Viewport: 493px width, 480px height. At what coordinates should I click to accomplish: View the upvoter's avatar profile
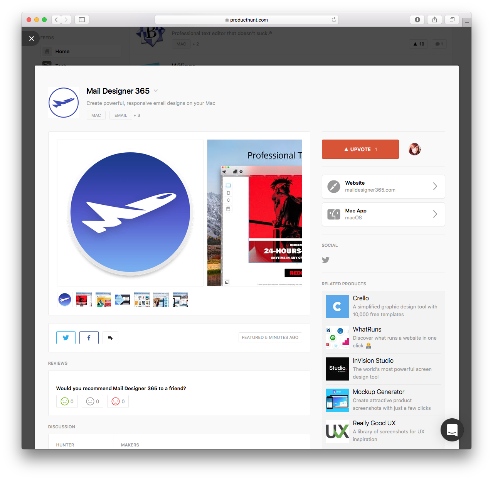pos(415,149)
